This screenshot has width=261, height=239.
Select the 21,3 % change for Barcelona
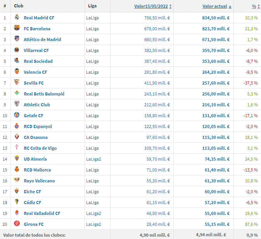(251, 29)
